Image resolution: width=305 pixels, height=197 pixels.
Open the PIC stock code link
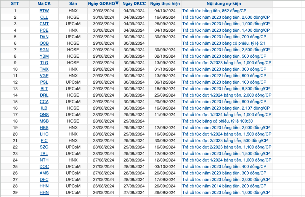[44, 140]
